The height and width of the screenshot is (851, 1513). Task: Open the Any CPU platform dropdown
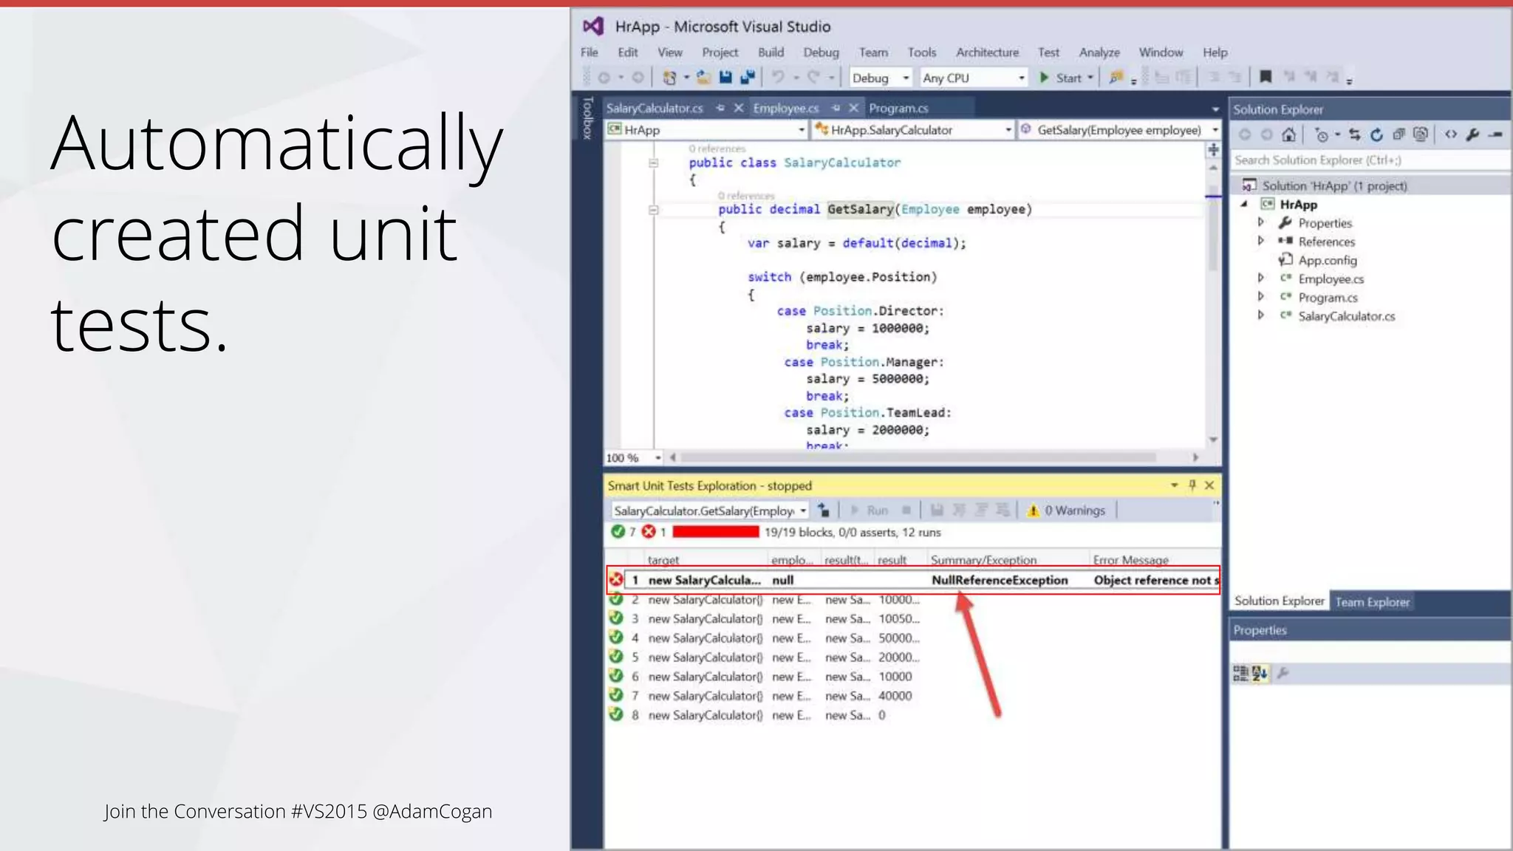tap(974, 78)
